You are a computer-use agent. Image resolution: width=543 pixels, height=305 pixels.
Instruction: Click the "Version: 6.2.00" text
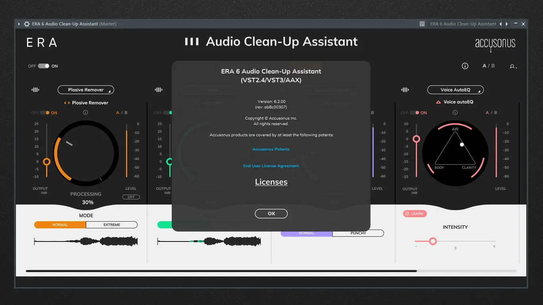[x=271, y=102]
